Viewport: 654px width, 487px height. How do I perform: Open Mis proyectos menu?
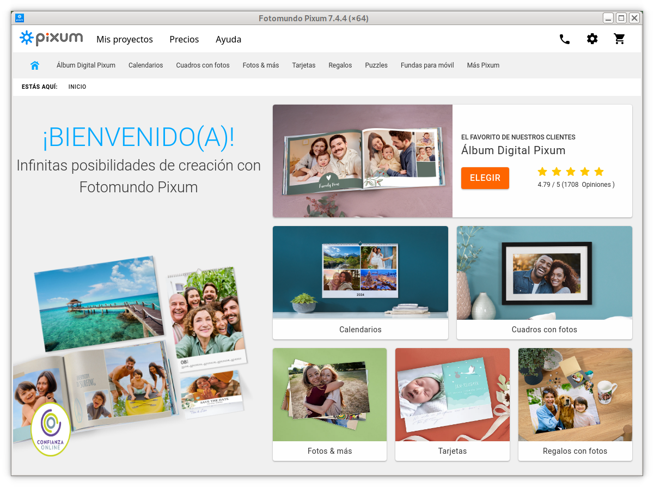[125, 39]
